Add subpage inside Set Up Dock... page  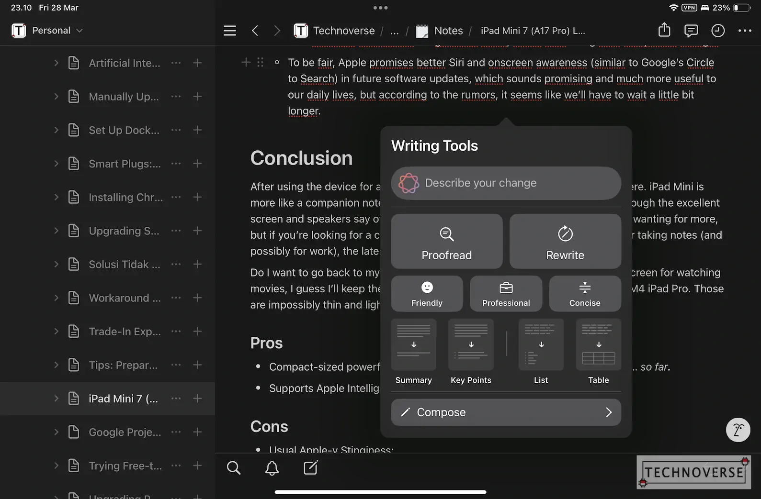pyautogui.click(x=197, y=130)
